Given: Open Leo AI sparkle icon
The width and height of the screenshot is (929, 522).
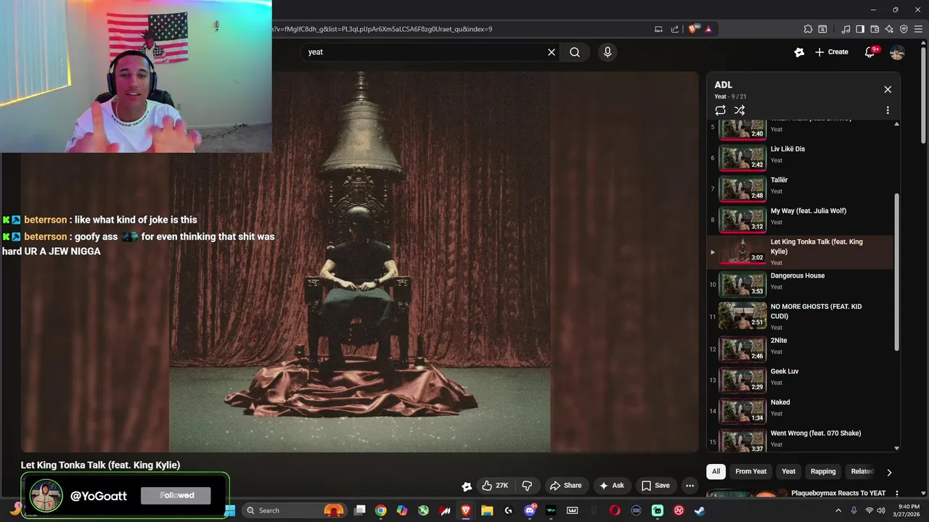Looking at the screenshot, I should pyautogui.click(x=889, y=29).
